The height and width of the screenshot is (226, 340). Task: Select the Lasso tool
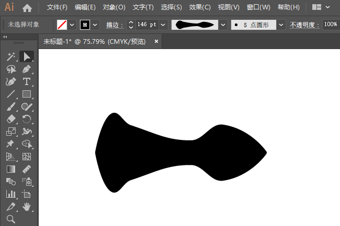pos(11,69)
